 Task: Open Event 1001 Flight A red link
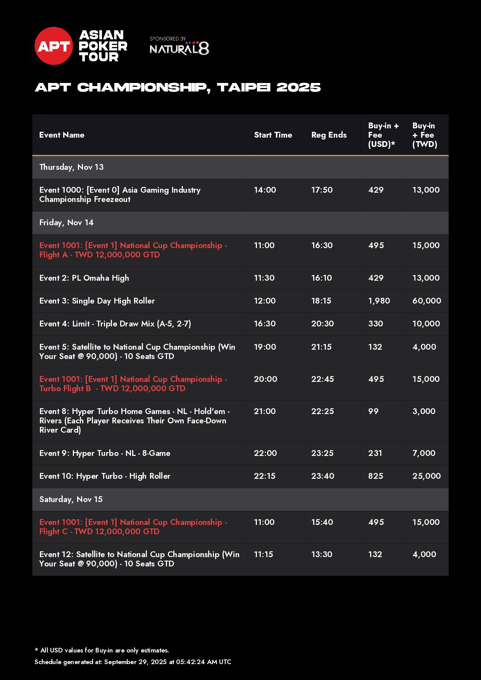click(133, 250)
